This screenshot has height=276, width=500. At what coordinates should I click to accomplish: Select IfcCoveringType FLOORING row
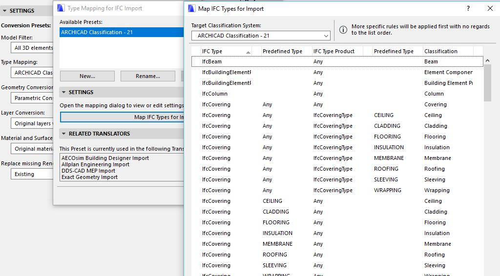point(337,137)
